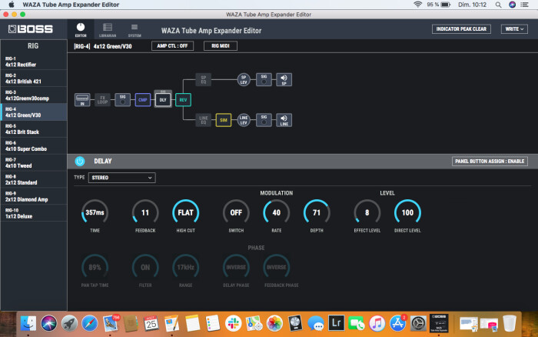
Task: Select RIG-10 1x12 Deluxe
Action: point(34,213)
